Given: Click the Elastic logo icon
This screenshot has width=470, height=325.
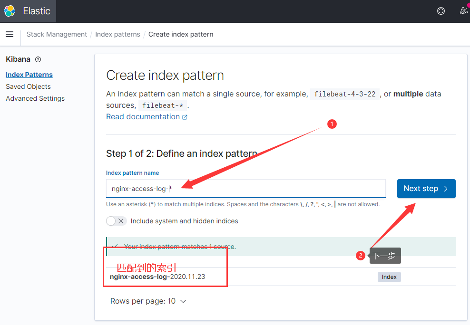Looking at the screenshot, I should (10, 11).
